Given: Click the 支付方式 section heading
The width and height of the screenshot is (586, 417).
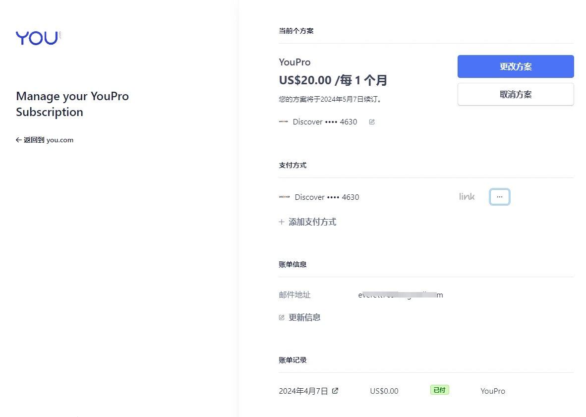Looking at the screenshot, I should (x=293, y=166).
